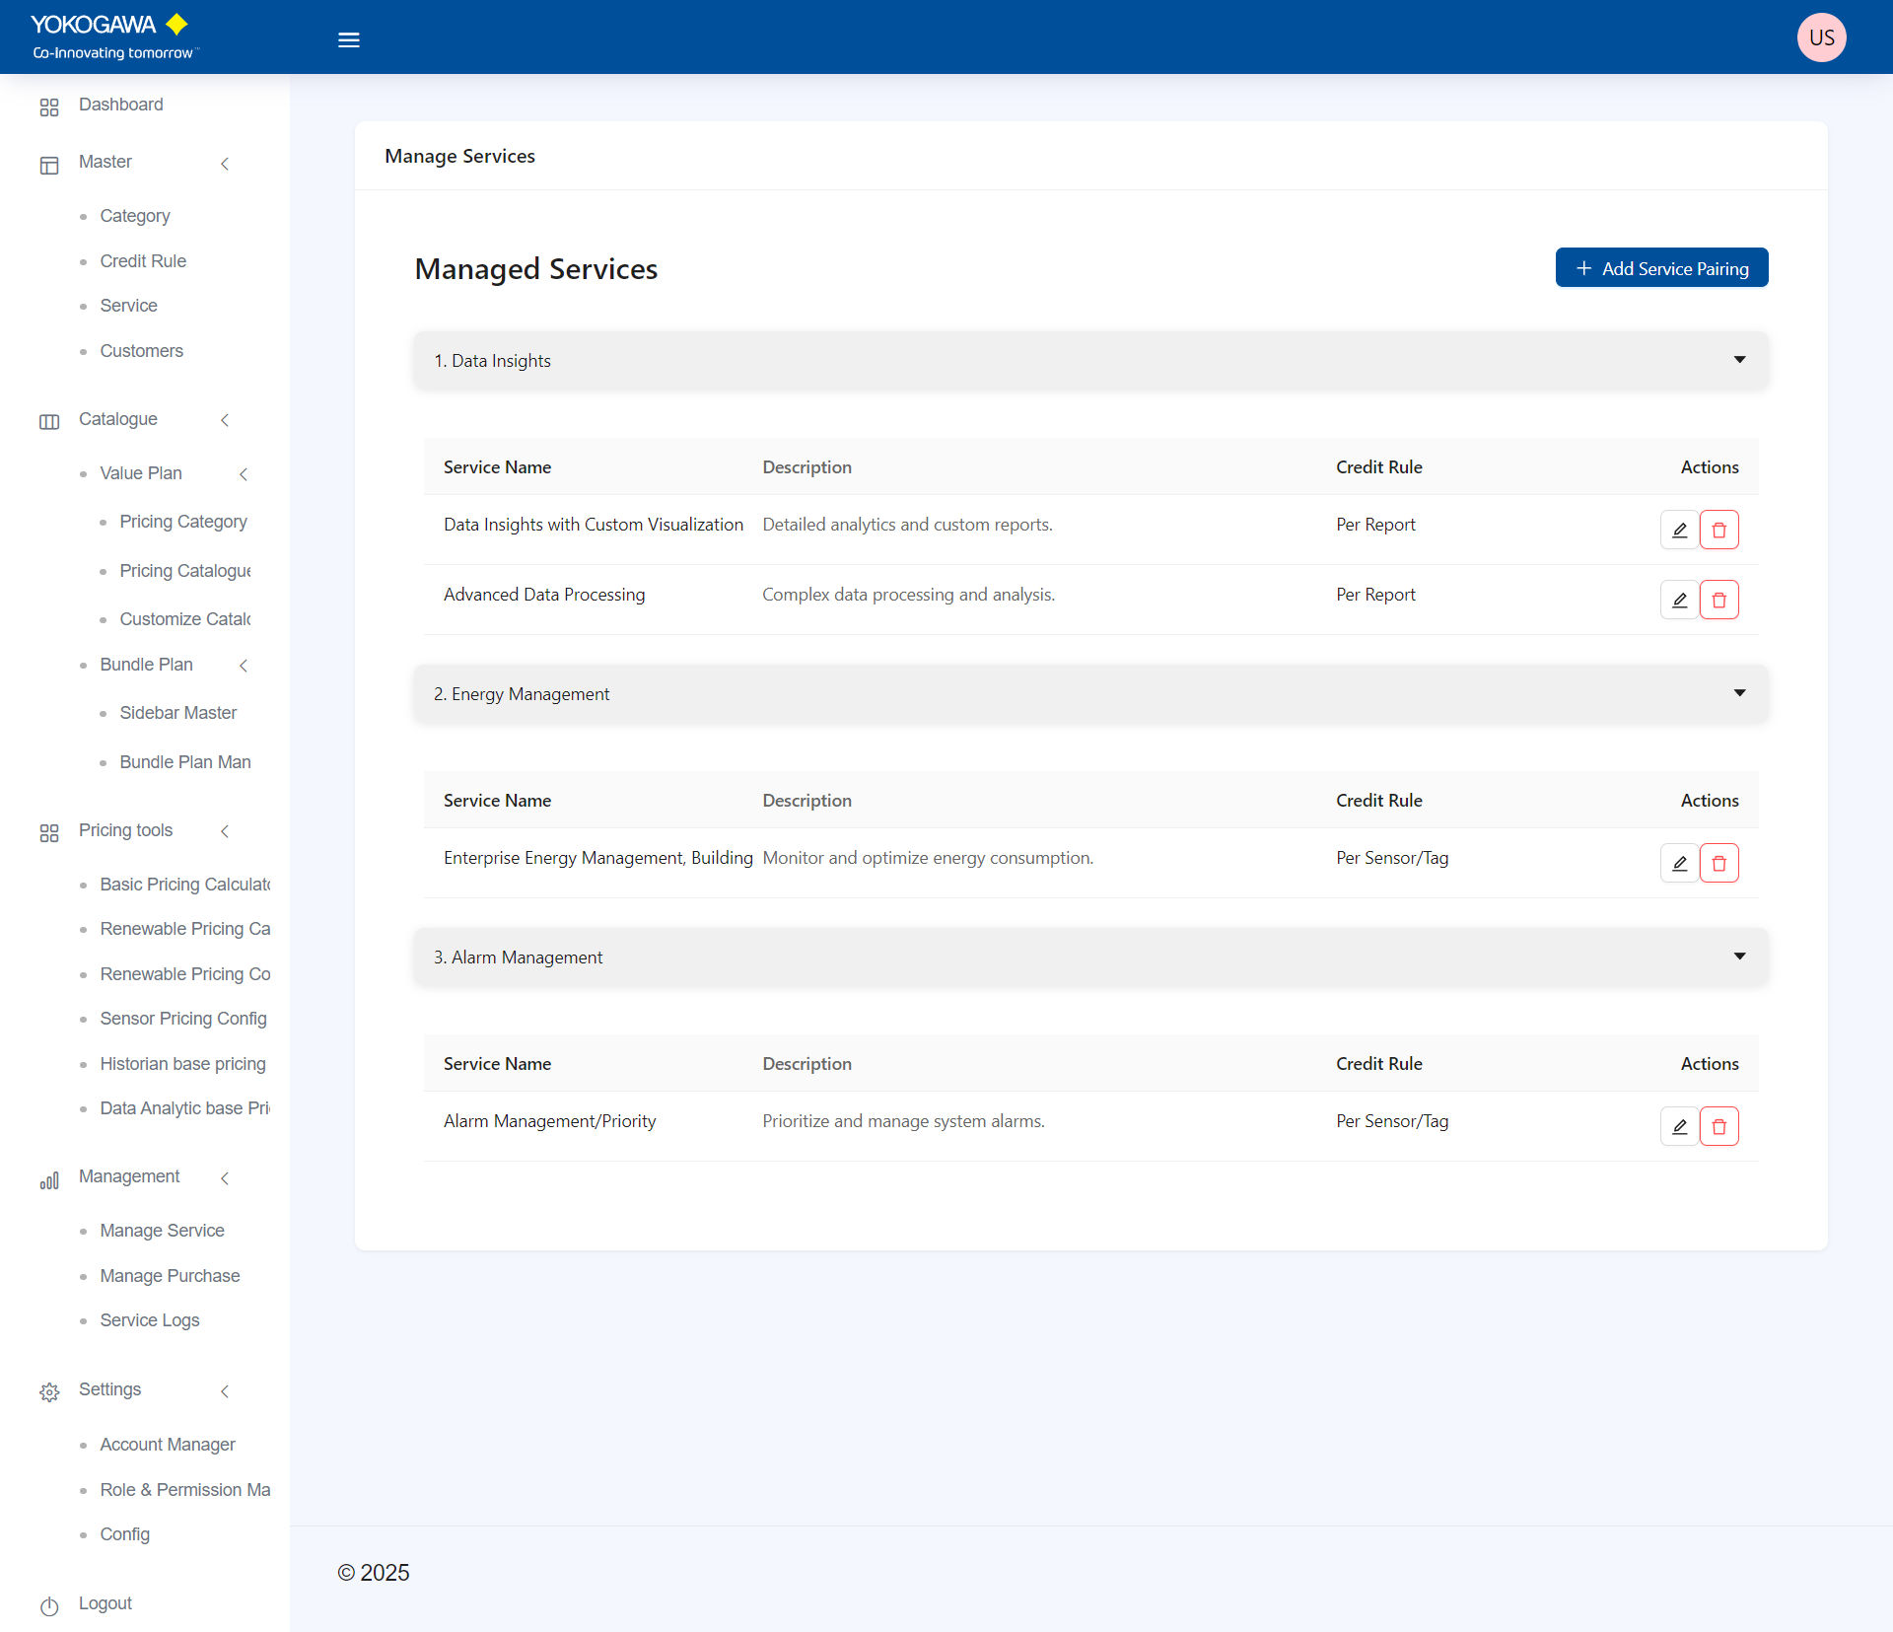Open Service Logs sidebar link
The height and width of the screenshot is (1632, 1893).
(x=150, y=1320)
